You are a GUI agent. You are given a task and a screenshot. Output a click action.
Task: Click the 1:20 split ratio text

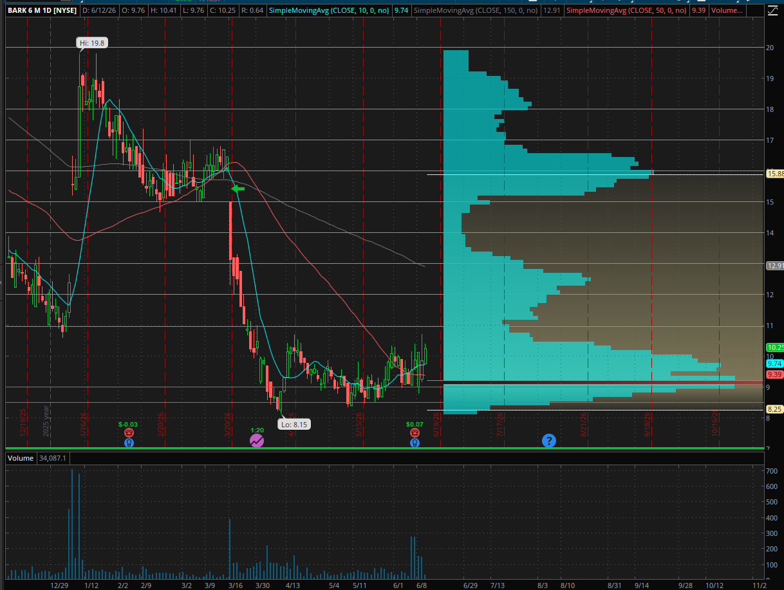[x=257, y=429]
